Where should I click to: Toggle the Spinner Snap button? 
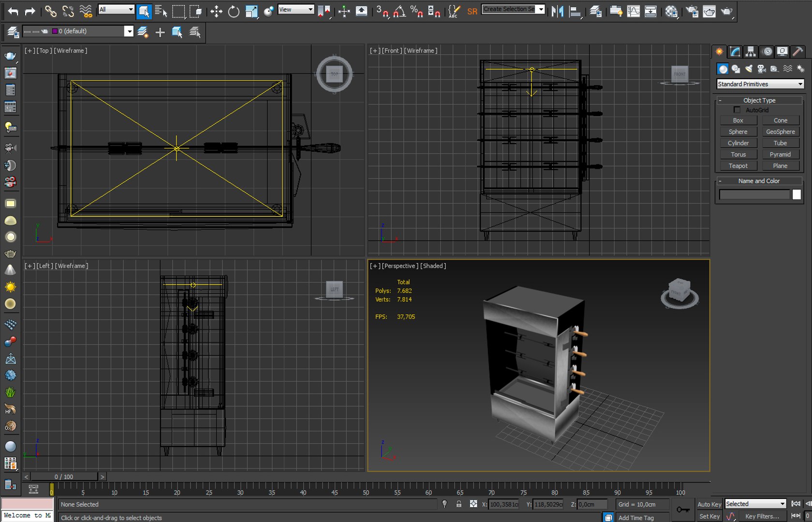(434, 11)
